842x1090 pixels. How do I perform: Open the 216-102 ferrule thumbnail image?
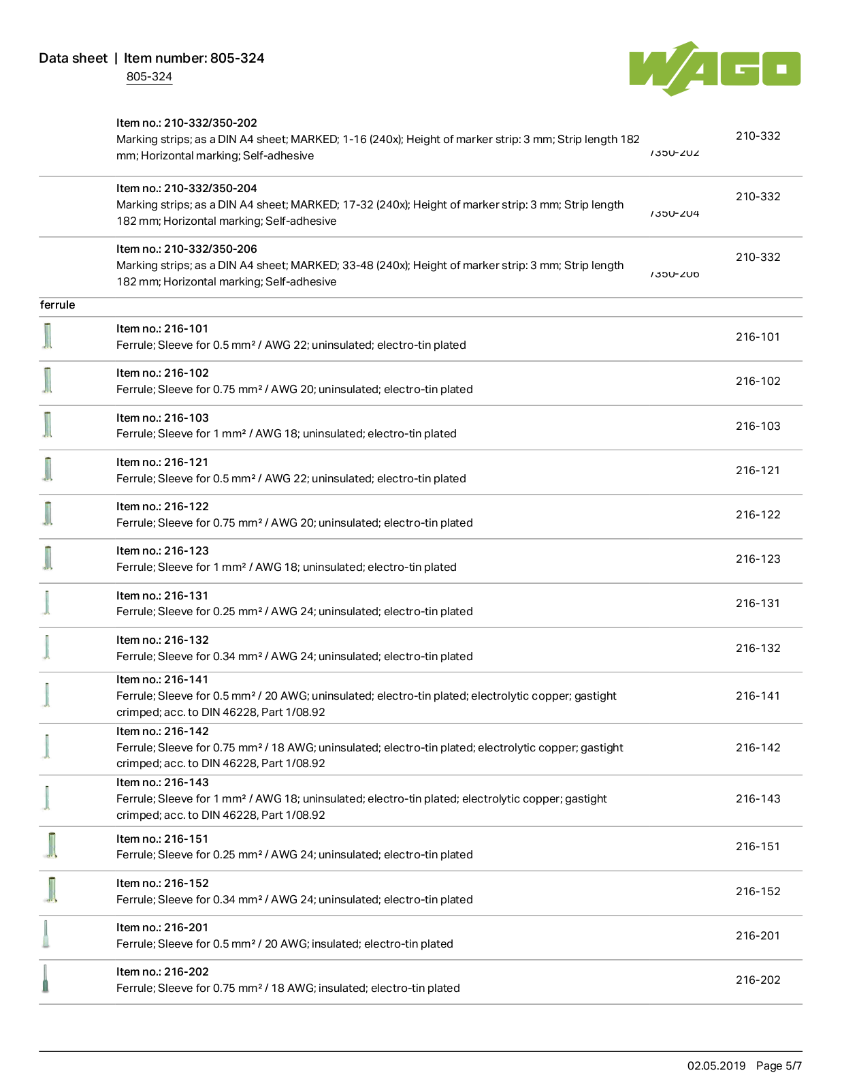(48, 380)
